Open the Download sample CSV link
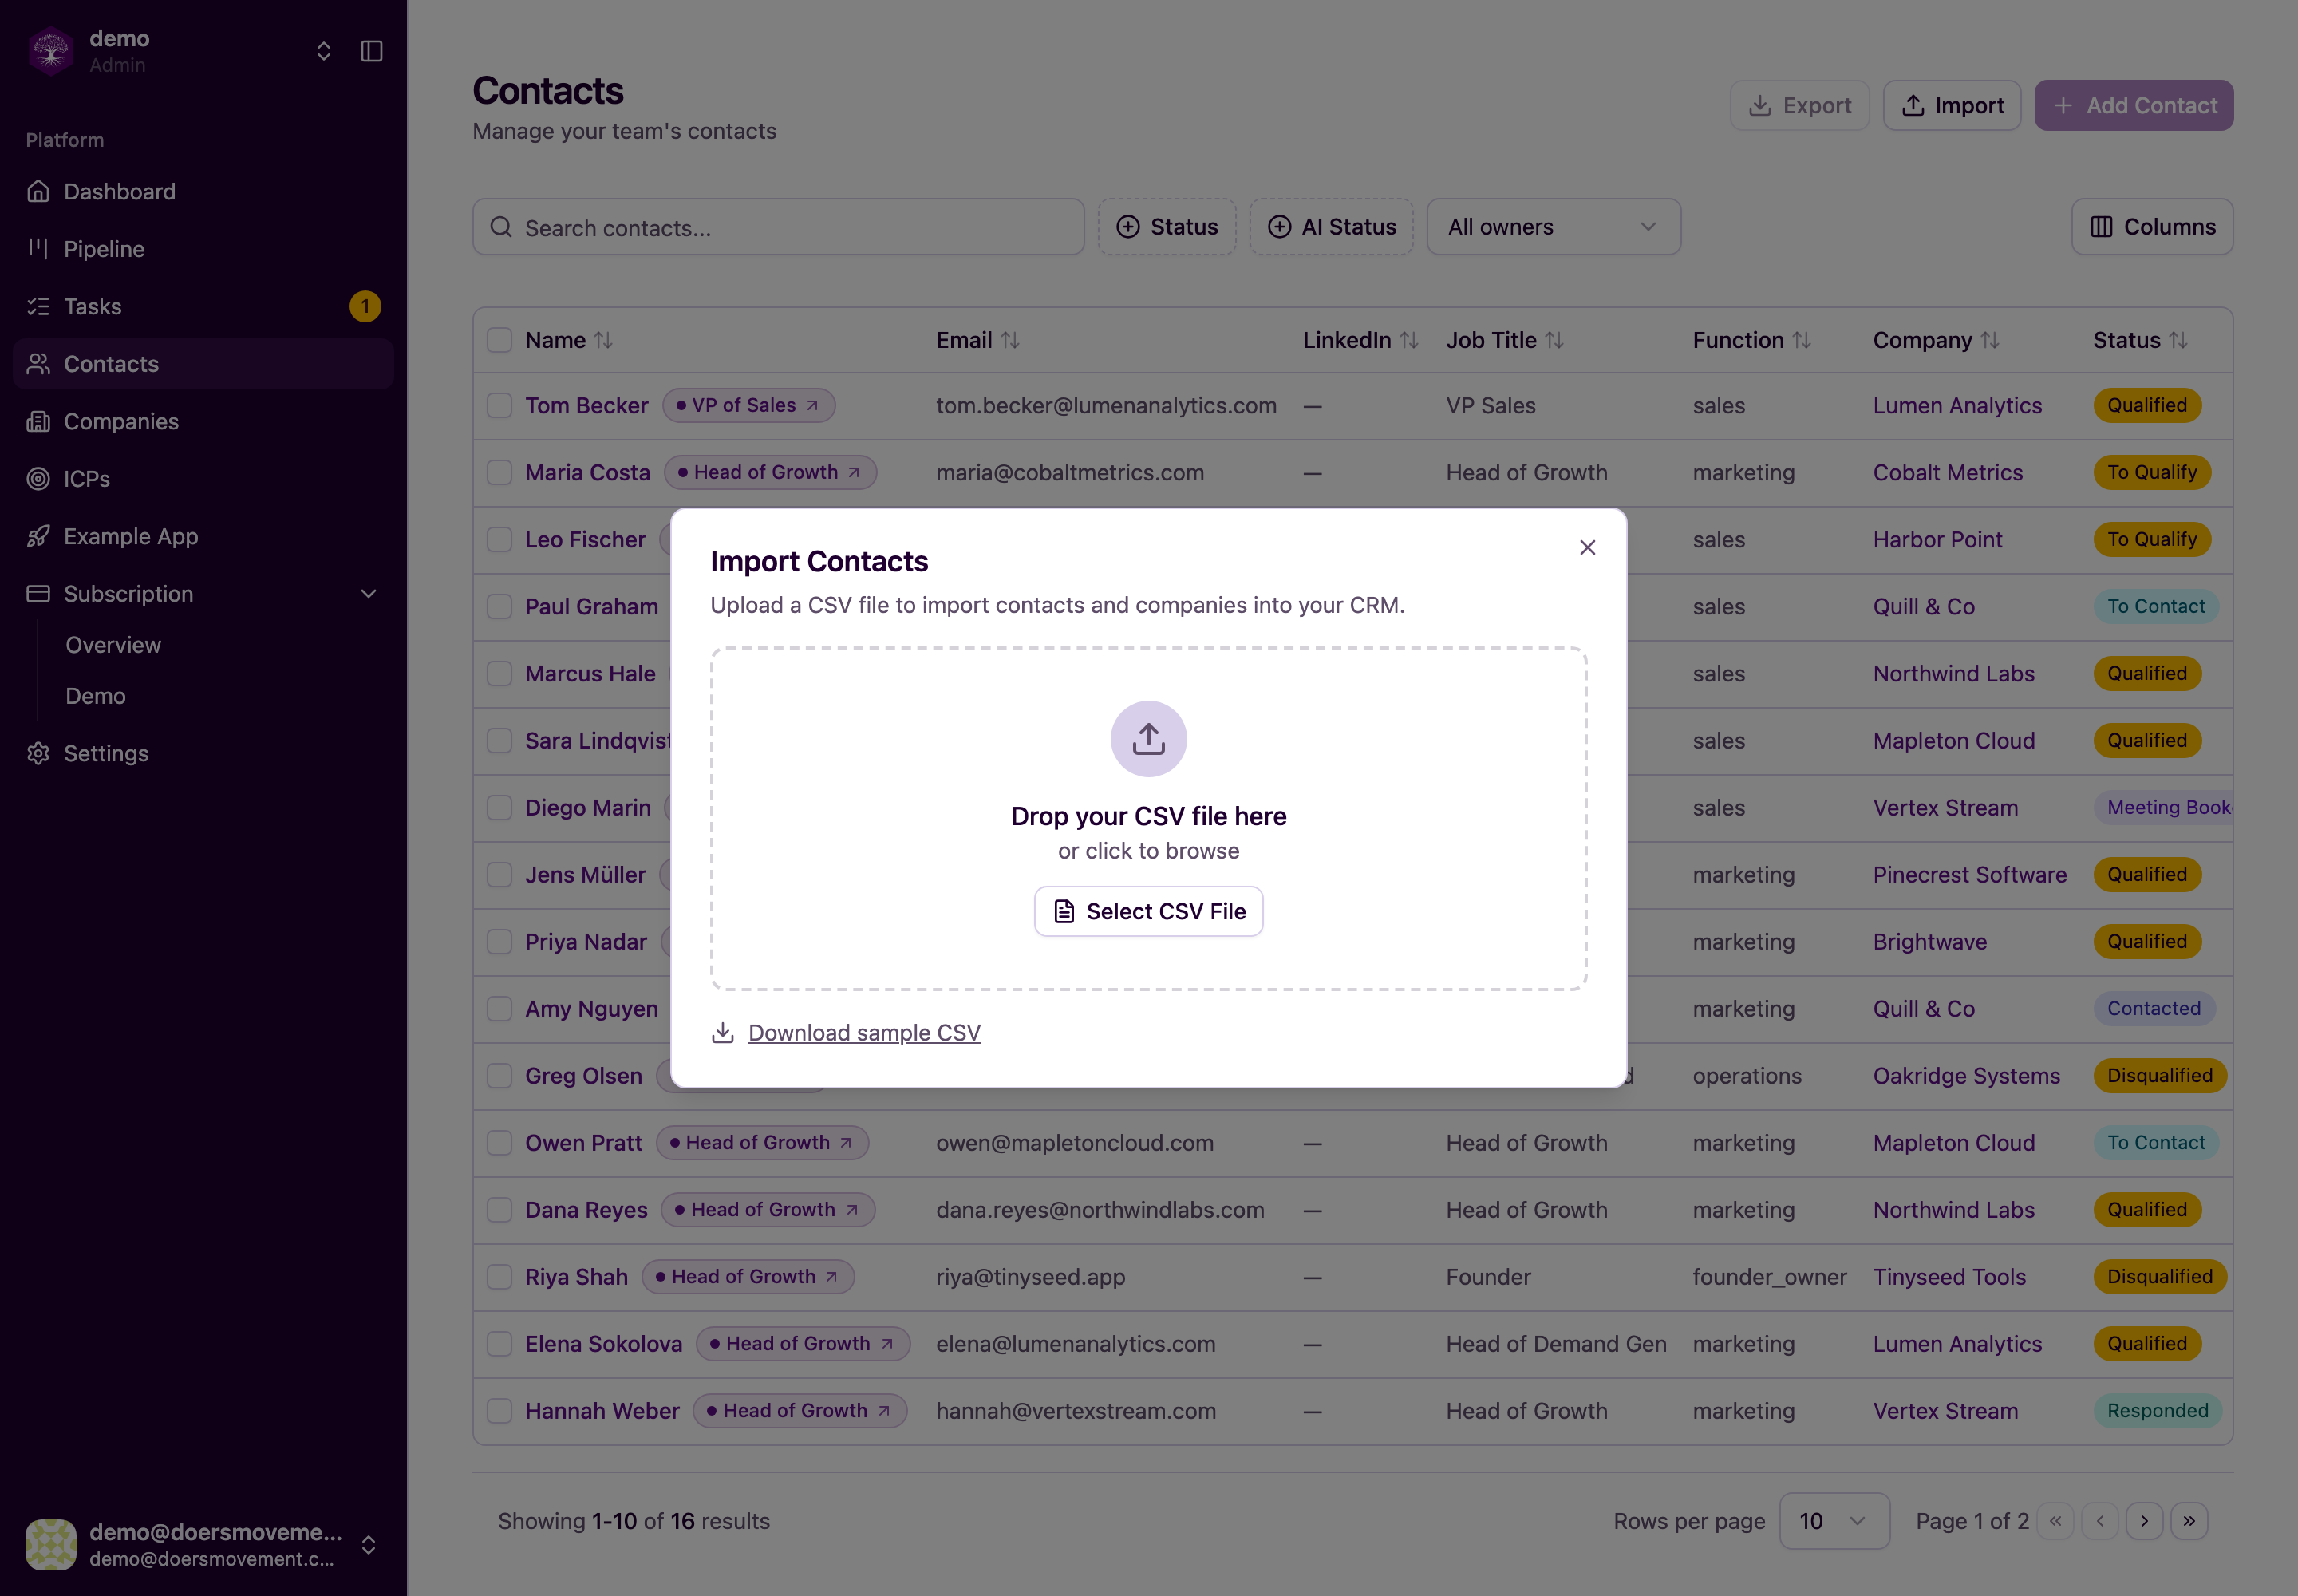This screenshot has height=1596, width=2298. 864,1032
